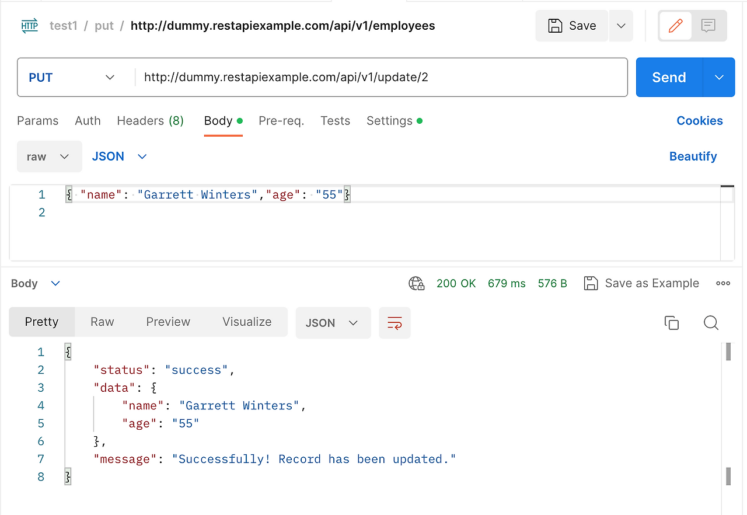Screen dimensions: 747x515
Task: Click the pencil edit mode icon
Action: (675, 26)
